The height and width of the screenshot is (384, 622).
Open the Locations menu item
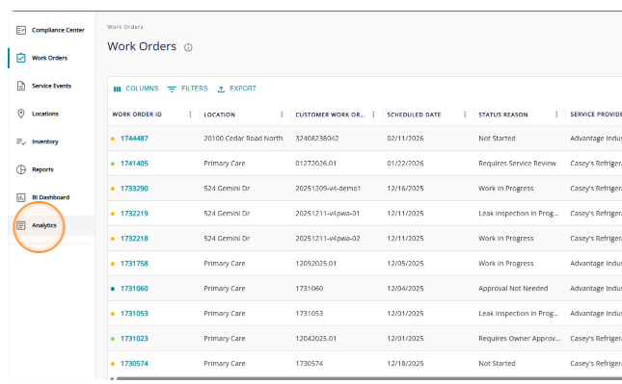point(52,114)
